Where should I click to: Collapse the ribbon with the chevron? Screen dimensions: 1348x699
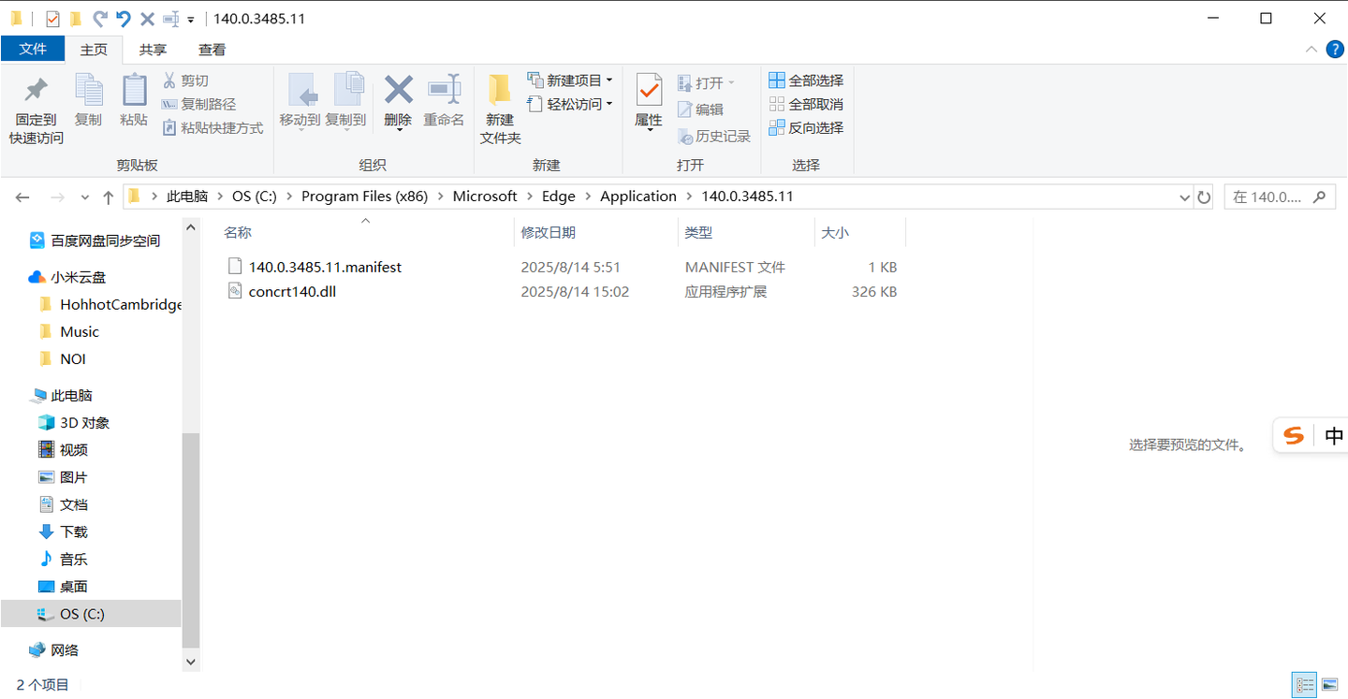pyautogui.click(x=1311, y=50)
